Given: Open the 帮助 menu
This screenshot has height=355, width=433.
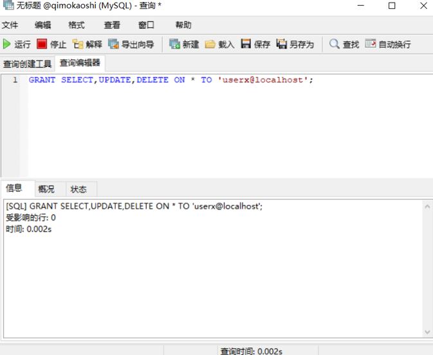Looking at the screenshot, I should point(183,25).
